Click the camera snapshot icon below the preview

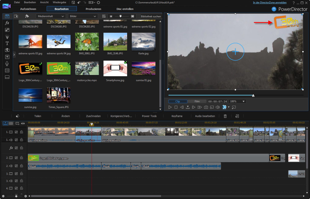pos(206,107)
